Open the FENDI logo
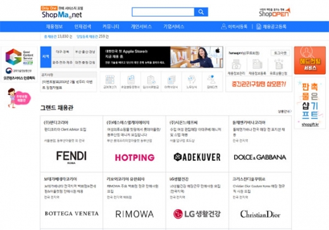This screenshot has width=329, height=230. 71,157
